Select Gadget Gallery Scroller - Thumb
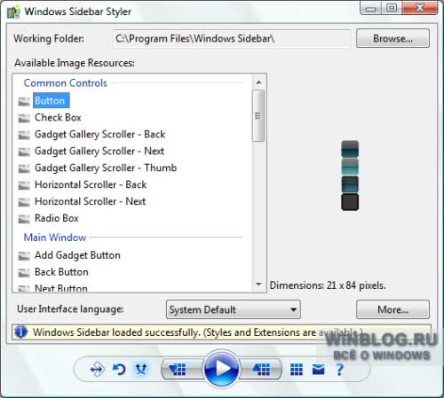This screenshot has height=398, width=444. 106,168
